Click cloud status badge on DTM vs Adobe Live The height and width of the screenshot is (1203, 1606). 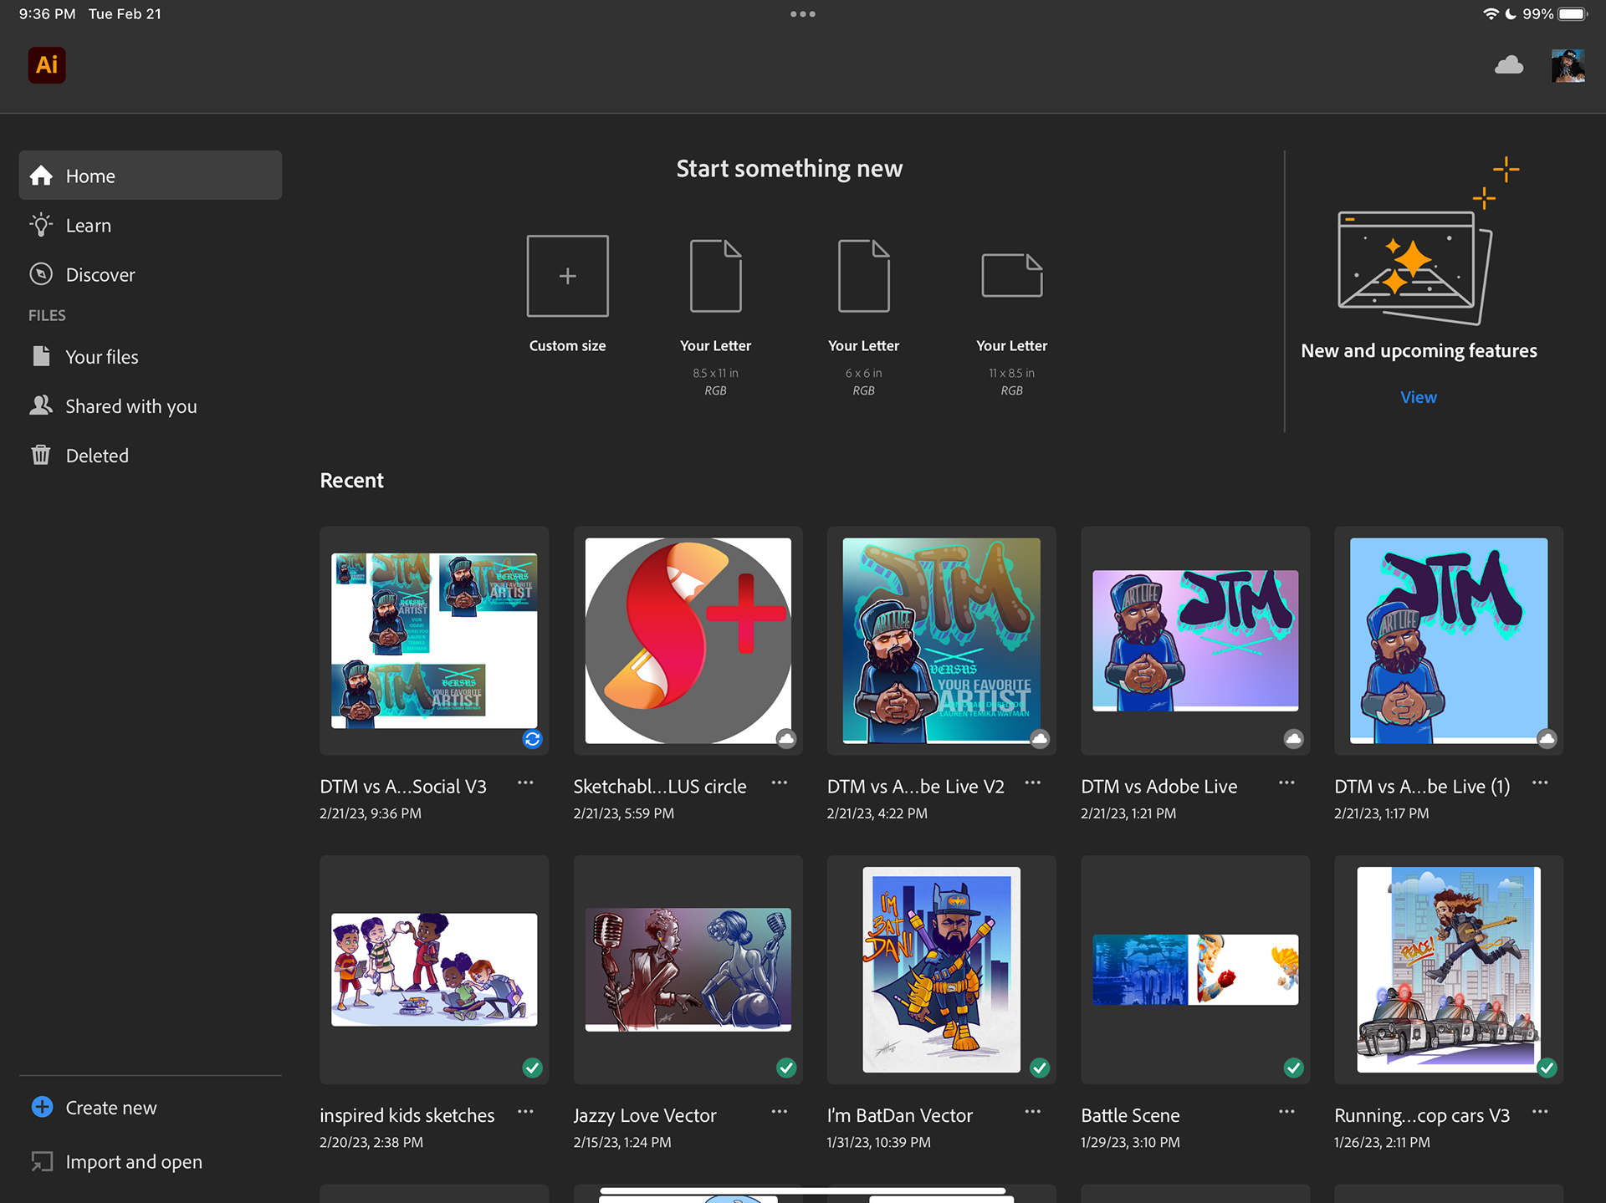[1294, 739]
